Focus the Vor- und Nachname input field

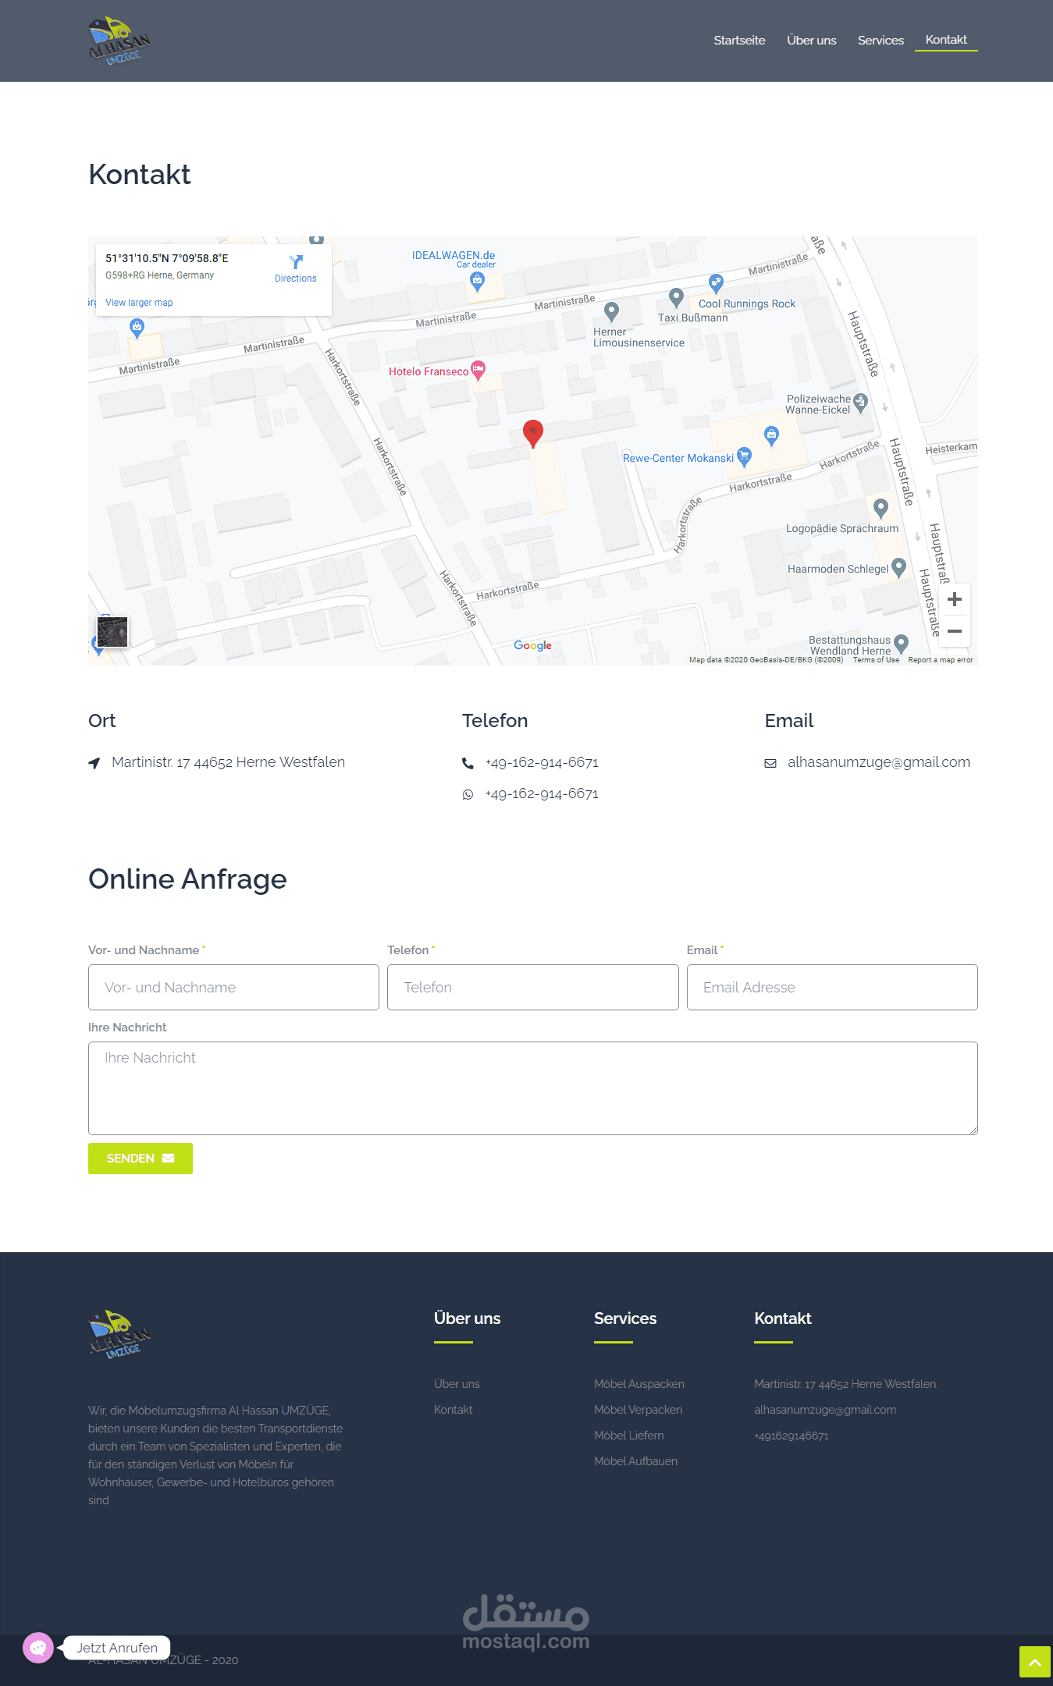click(x=233, y=987)
